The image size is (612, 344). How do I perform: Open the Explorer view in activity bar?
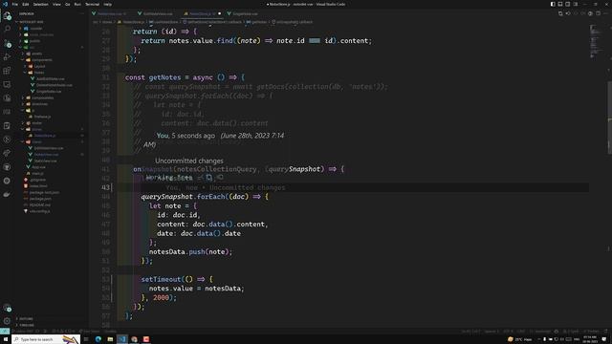point(7,15)
